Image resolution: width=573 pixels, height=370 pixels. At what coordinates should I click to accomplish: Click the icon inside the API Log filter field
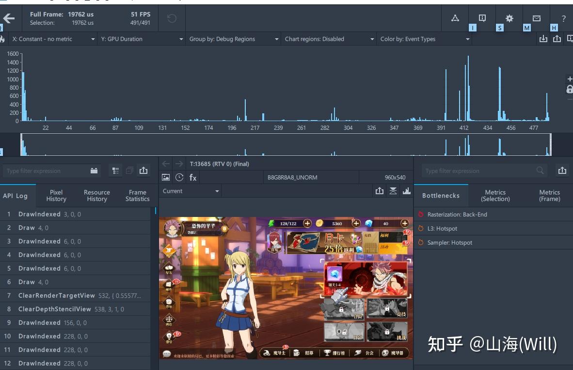pos(94,170)
